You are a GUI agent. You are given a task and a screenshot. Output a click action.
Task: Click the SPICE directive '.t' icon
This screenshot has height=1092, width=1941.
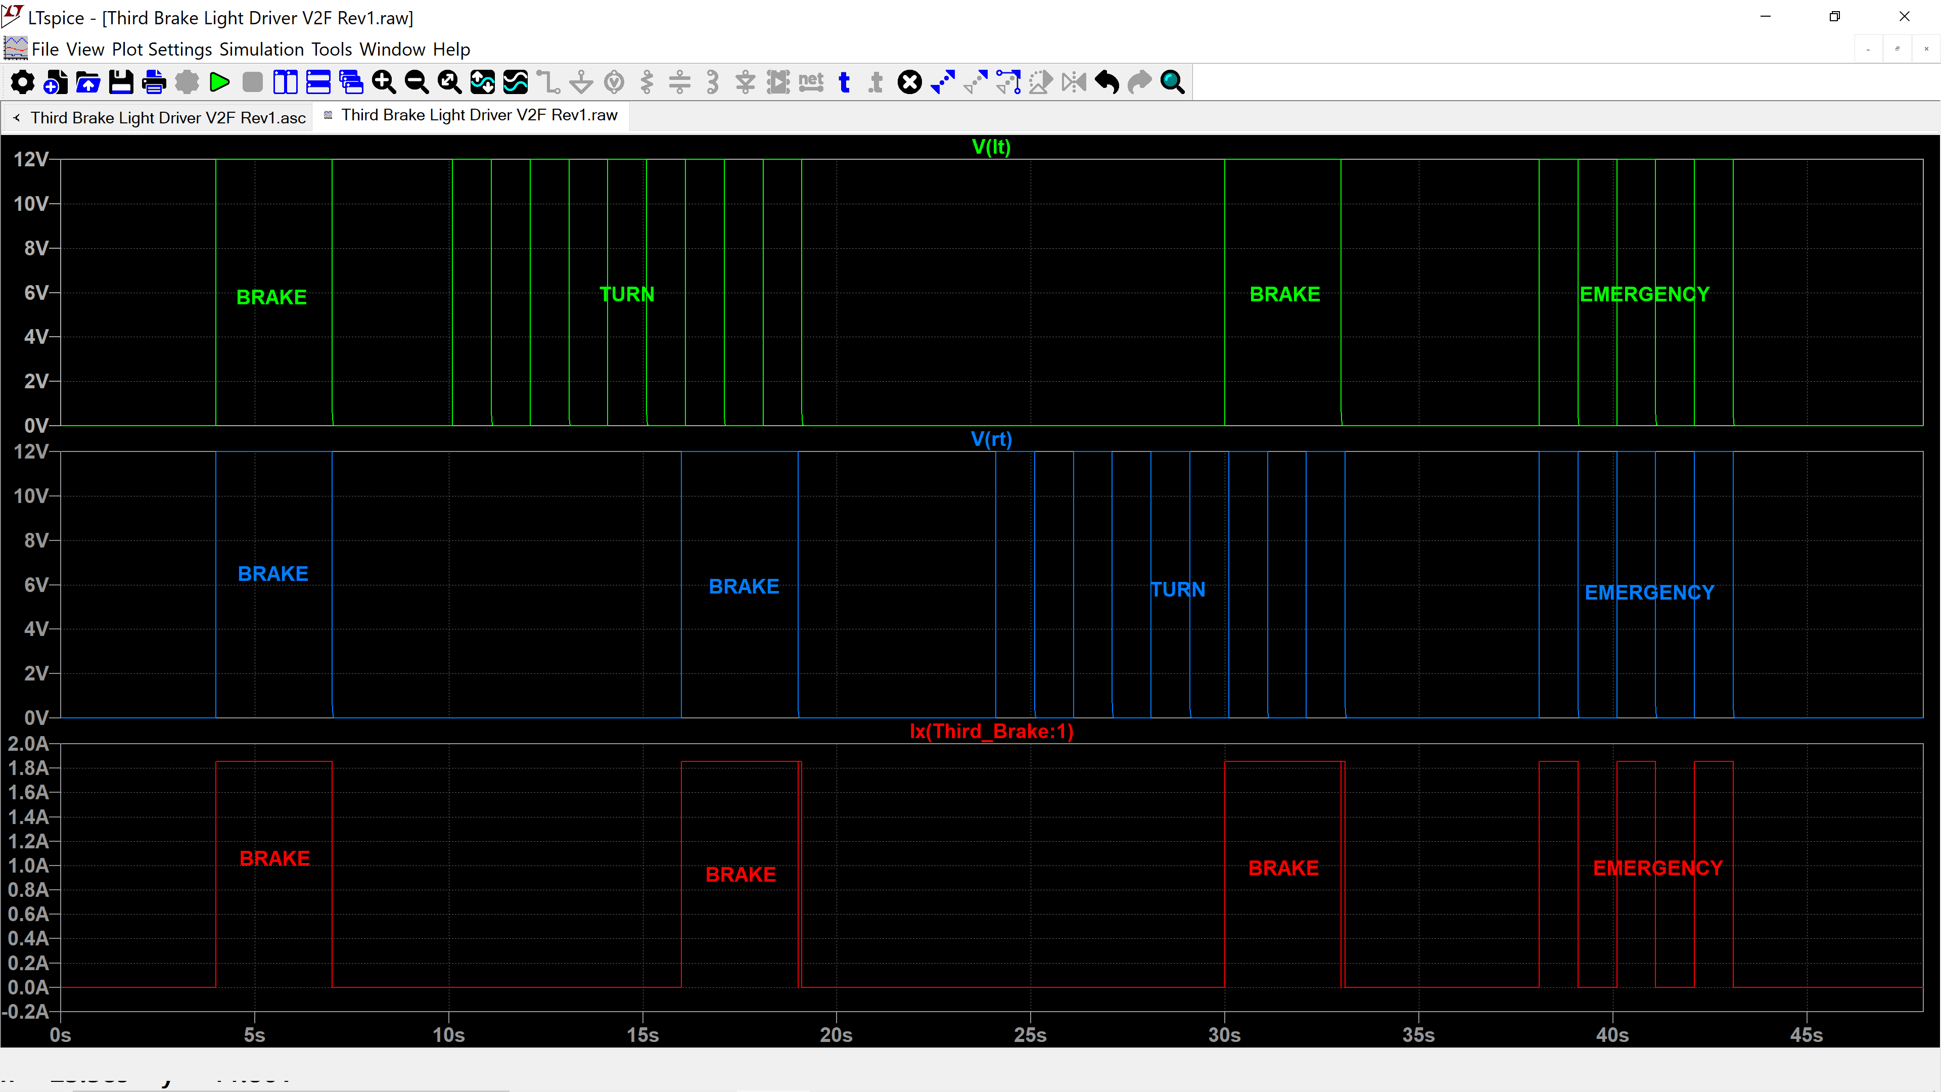click(876, 82)
